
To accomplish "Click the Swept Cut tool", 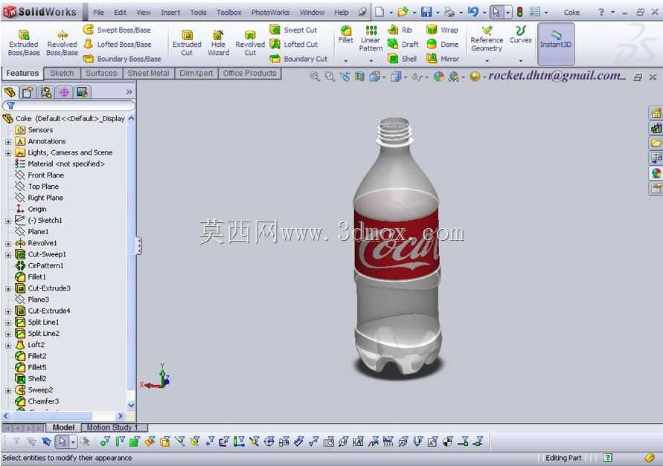I will pos(293,30).
